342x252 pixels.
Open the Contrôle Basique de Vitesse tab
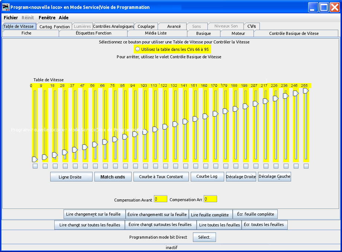[294, 33]
